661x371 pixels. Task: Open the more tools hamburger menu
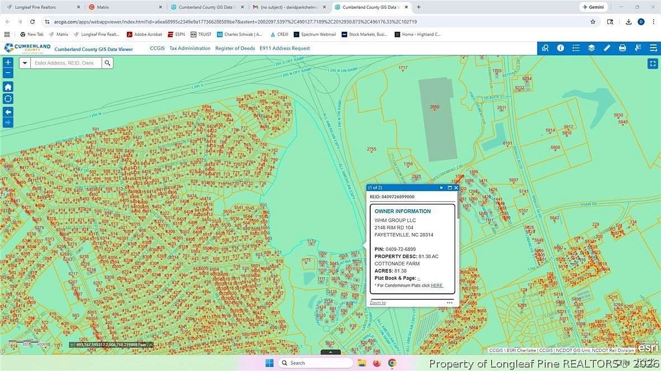click(653, 48)
